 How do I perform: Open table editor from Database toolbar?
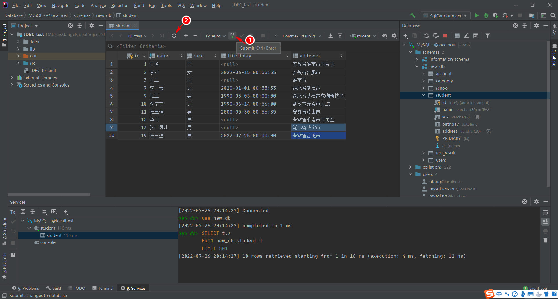[x=457, y=36]
